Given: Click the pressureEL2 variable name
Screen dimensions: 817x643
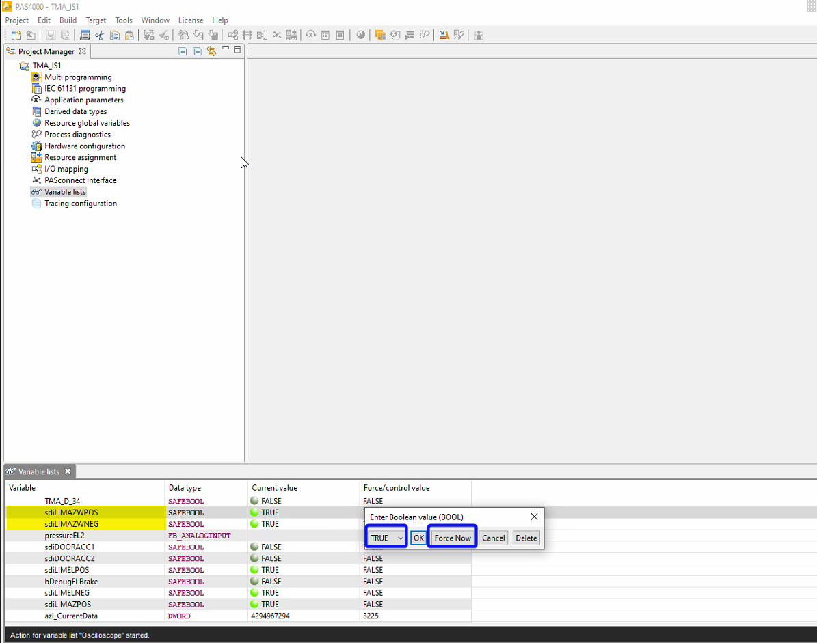Looking at the screenshot, I should point(65,535).
